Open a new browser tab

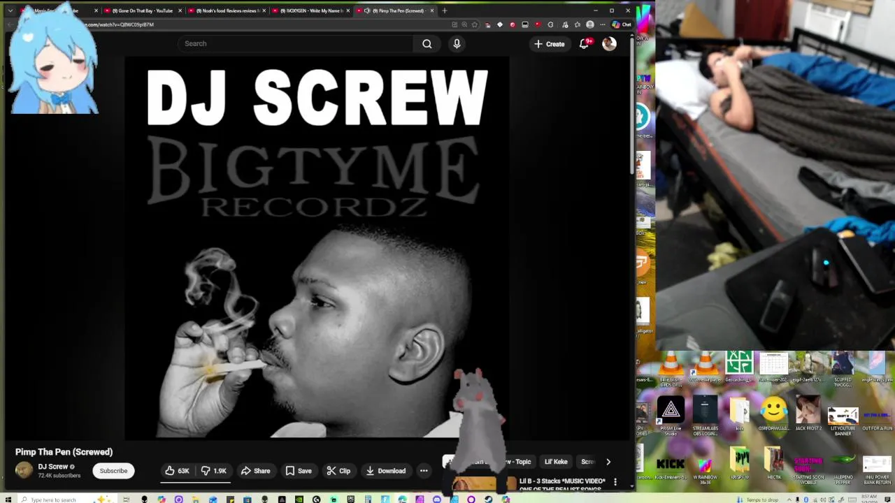pos(444,10)
